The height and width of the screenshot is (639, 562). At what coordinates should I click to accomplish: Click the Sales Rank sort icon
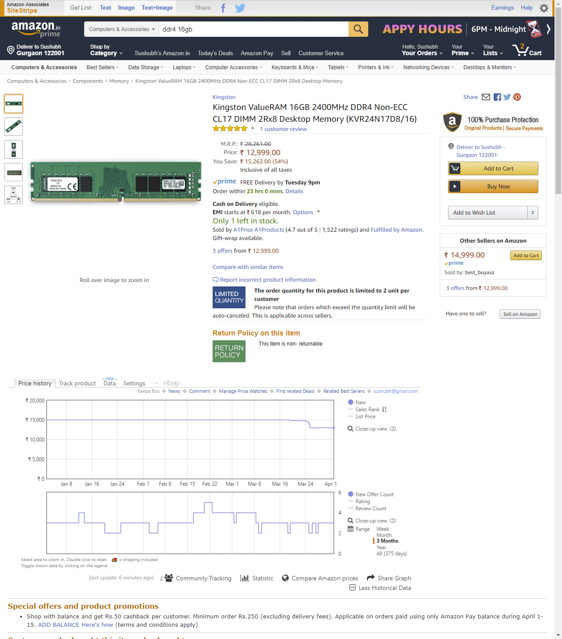point(384,410)
